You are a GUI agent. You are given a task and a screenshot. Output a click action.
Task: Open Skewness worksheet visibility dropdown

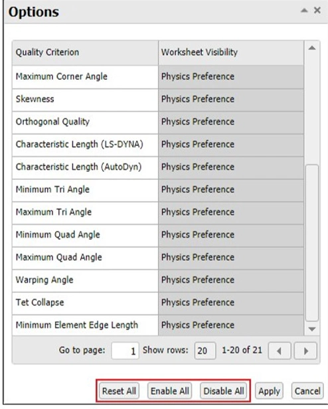coord(231,99)
